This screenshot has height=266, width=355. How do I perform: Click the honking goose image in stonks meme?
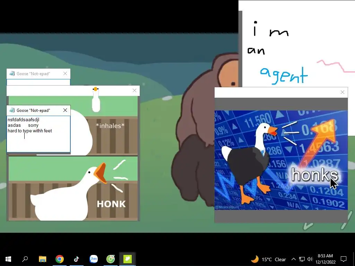pyautogui.click(x=249, y=163)
